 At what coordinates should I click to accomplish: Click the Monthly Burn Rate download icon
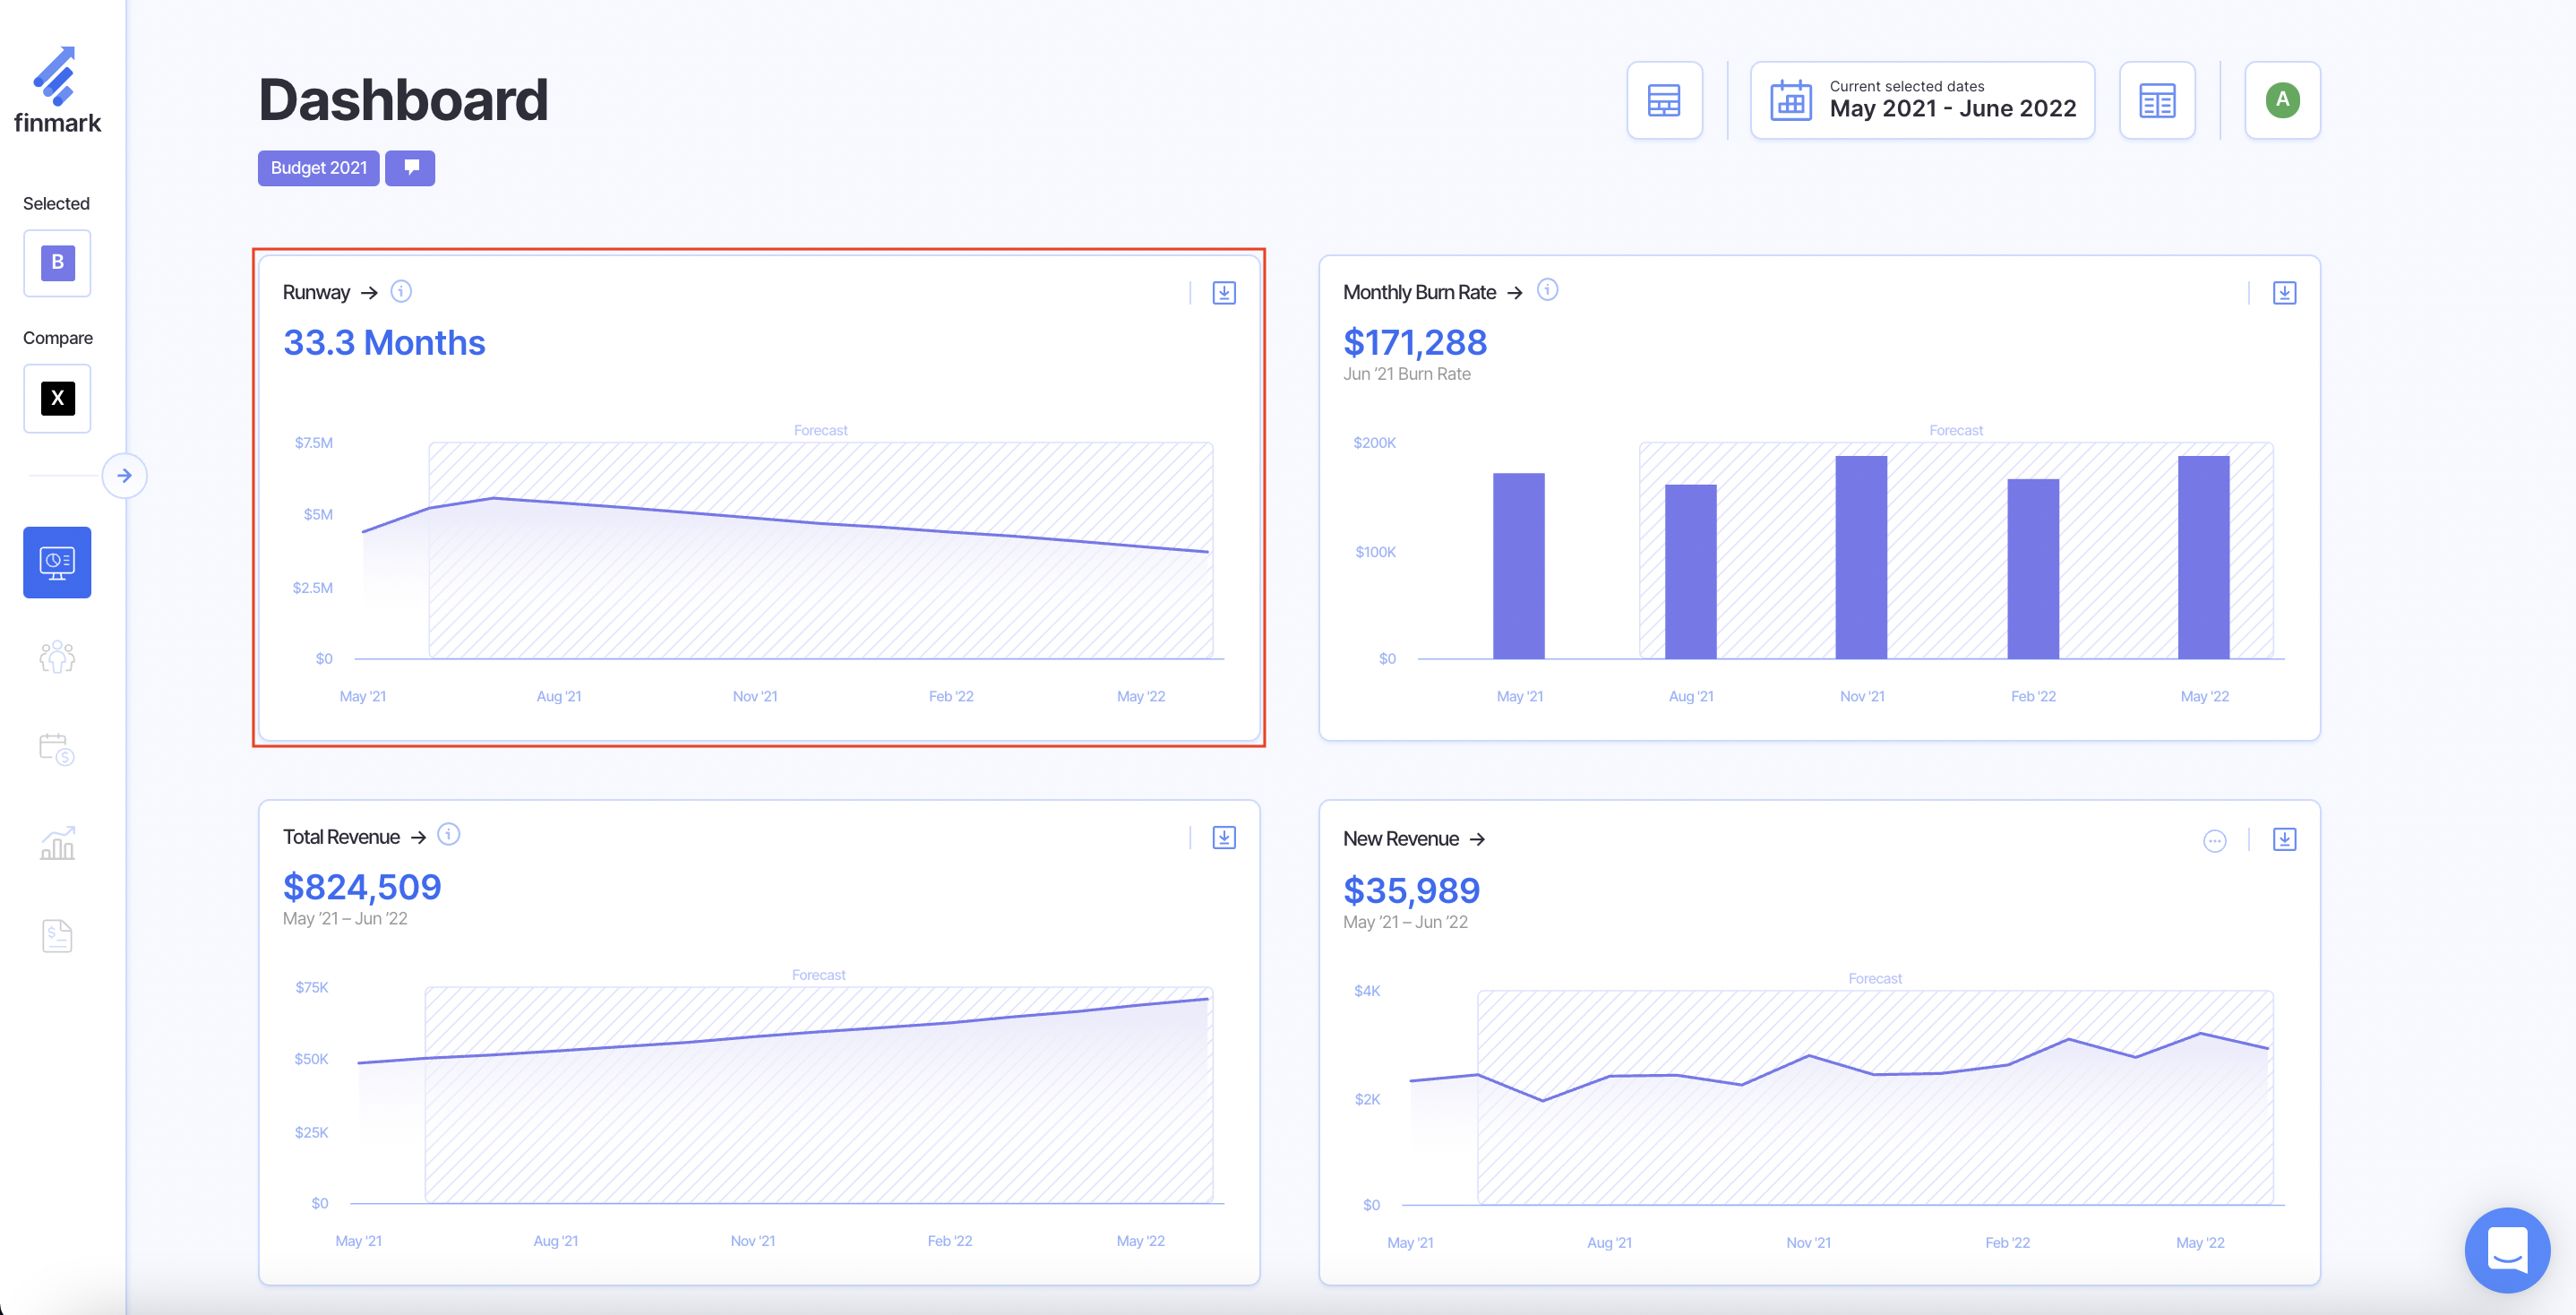pos(2284,293)
